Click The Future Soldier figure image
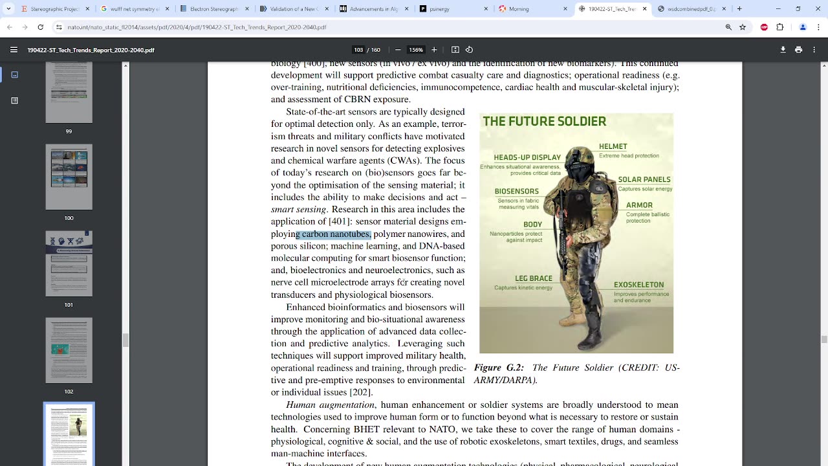Screen dimensions: 828x466 click(576, 233)
